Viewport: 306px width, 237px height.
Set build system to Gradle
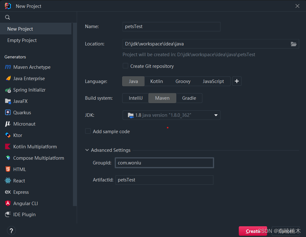pyautogui.click(x=189, y=98)
